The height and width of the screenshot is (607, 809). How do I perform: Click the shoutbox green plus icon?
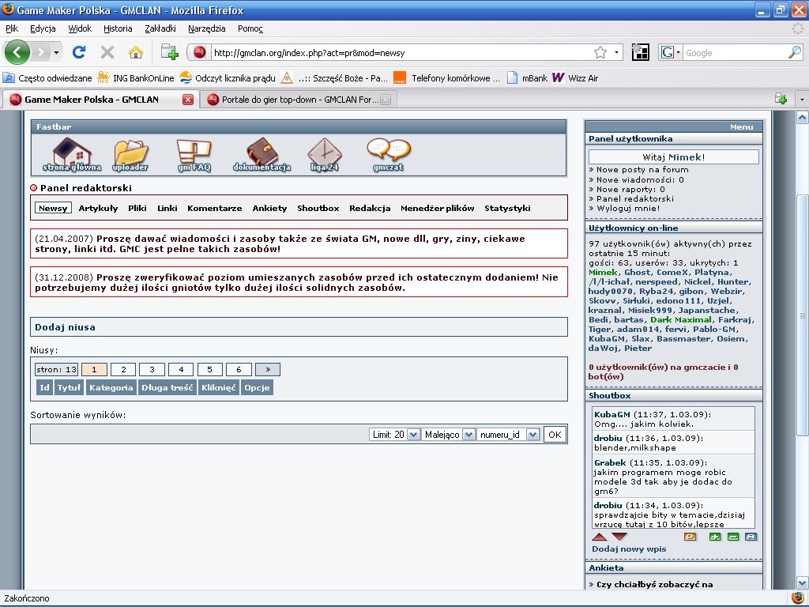715,537
